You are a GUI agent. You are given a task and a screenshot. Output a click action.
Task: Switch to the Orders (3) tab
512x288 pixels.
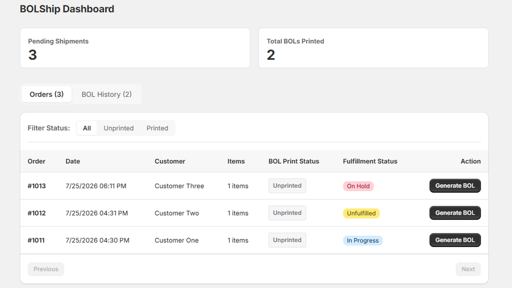[47, 94]
